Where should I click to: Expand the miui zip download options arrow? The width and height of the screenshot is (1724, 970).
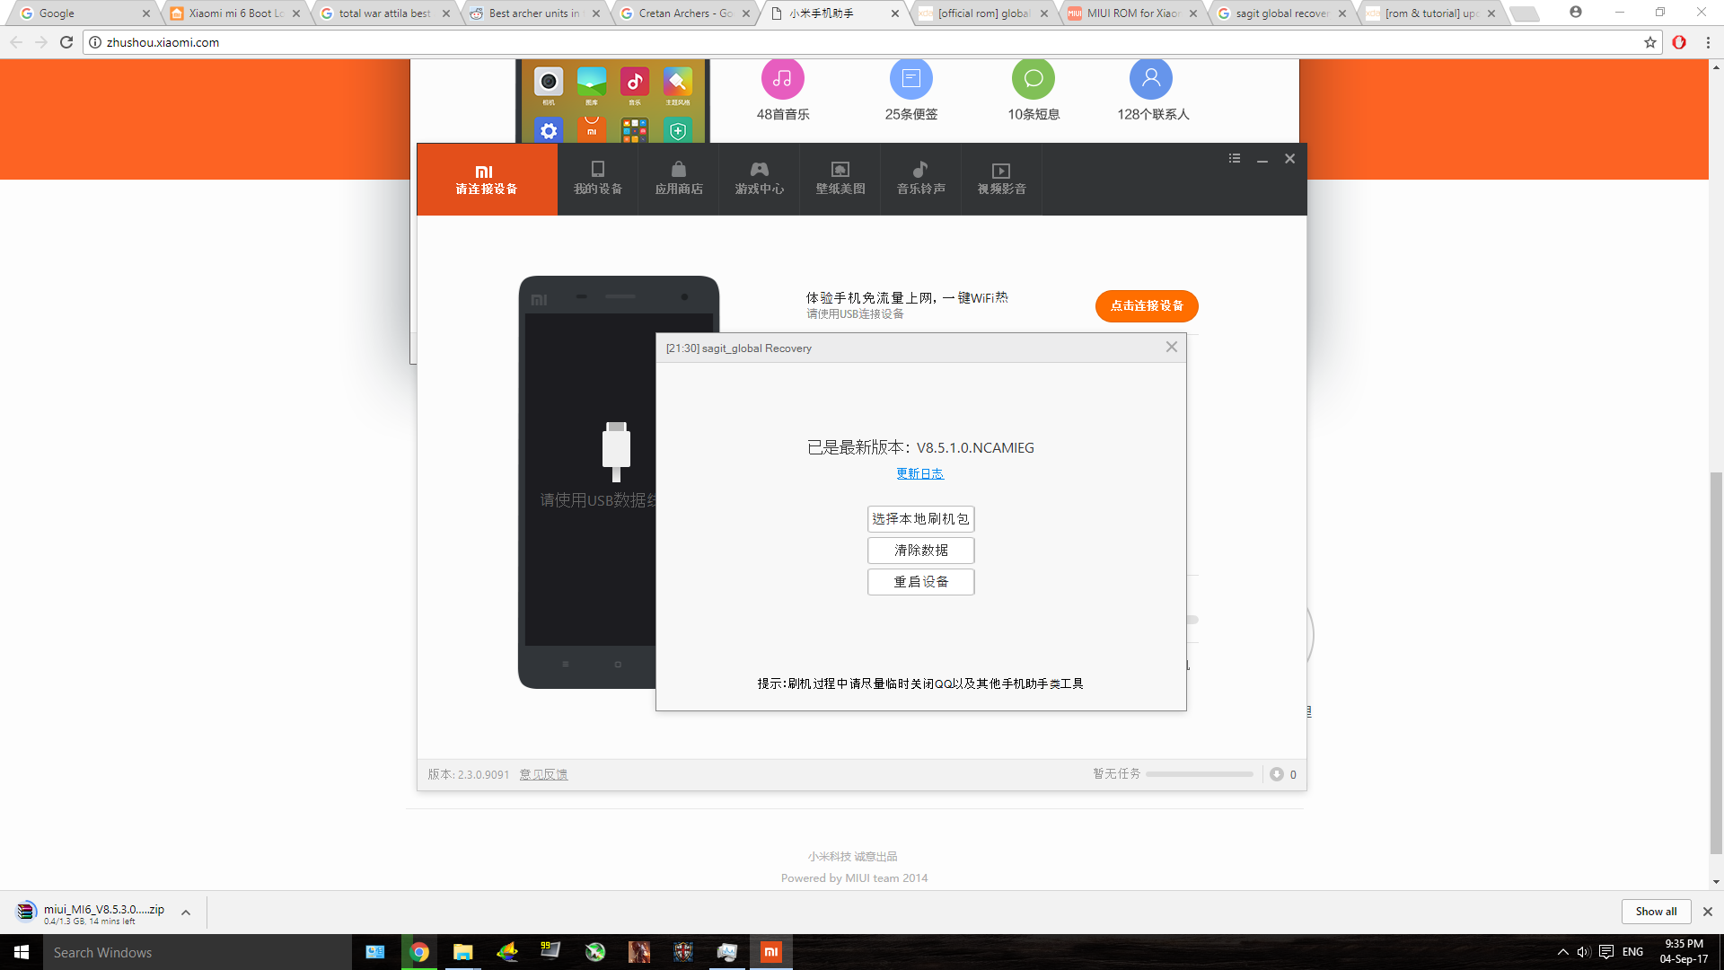point(186,913)
